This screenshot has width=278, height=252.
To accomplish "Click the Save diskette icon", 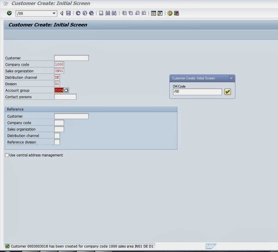I will [68, 13].
